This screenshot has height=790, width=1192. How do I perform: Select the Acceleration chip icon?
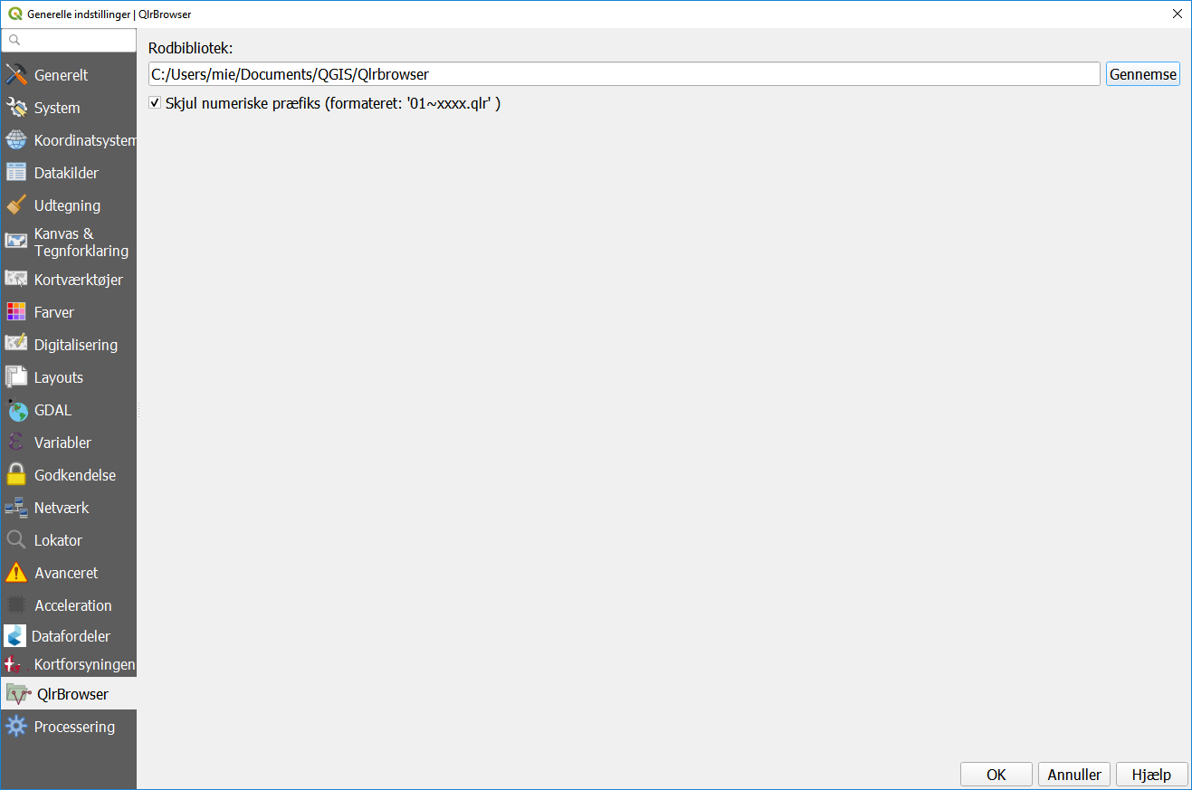(x=16, y=605)
